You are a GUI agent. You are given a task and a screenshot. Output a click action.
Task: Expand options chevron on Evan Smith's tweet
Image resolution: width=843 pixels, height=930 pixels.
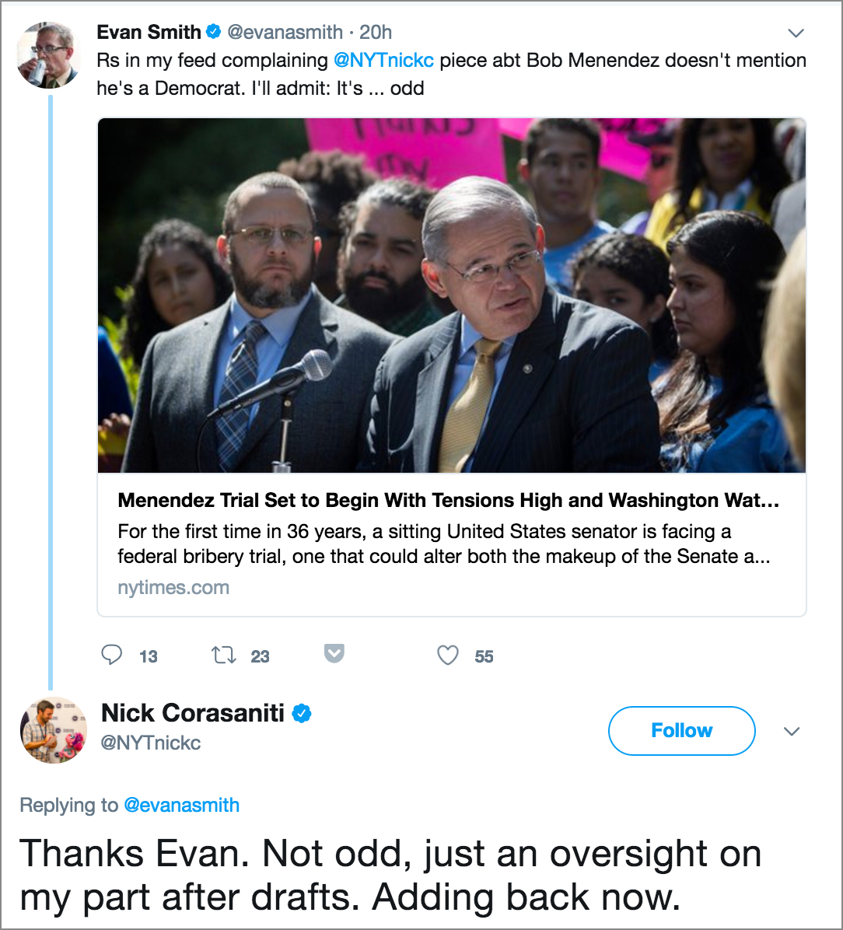[x=796, y=33]
